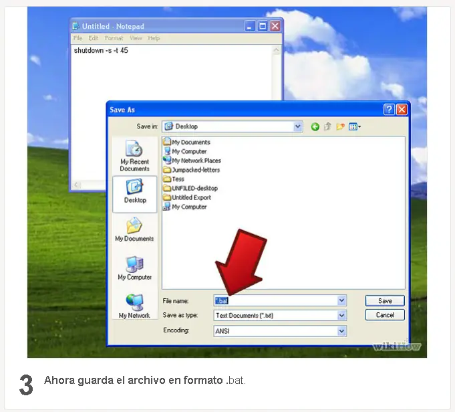The height and width of the screenshot is (412, 455).
Task: Open the Format menu in Notepad
Action: (x=114, y=38)
